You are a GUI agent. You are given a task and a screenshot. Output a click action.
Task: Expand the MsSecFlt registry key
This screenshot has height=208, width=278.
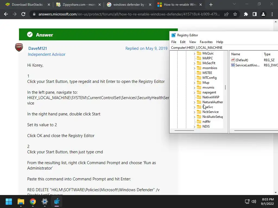coord(194,63)
